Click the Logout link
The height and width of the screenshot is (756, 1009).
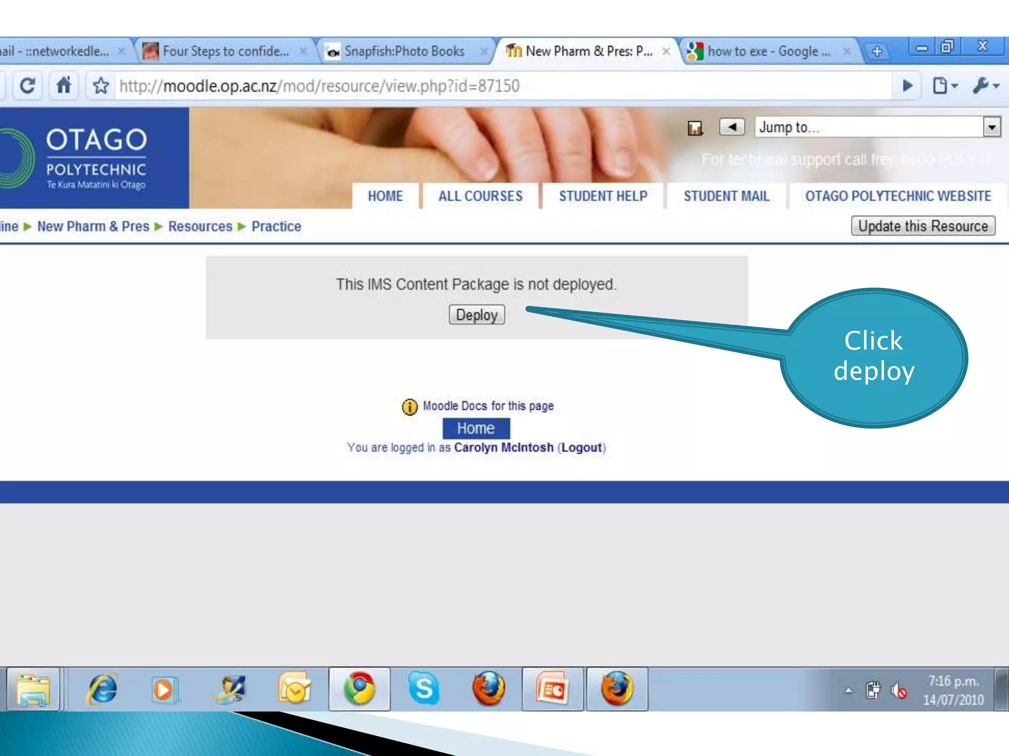pyautogui.click(x=582, y=447)
